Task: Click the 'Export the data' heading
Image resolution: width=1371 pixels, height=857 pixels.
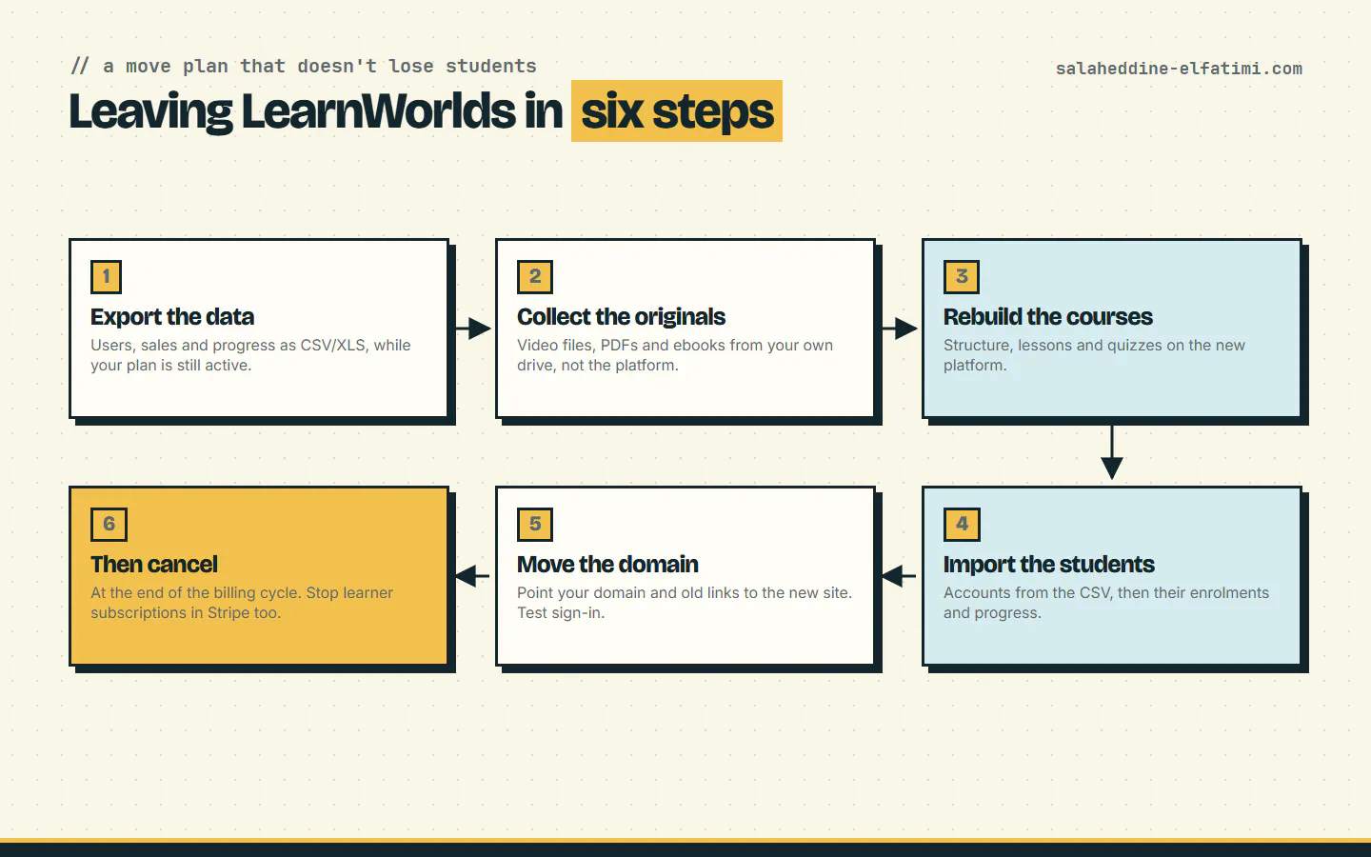Action: pos(172,317)
